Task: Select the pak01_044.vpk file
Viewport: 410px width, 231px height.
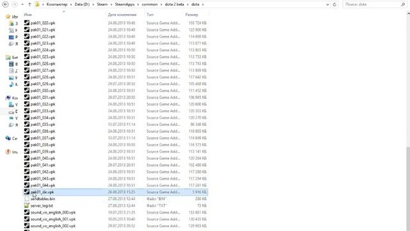Action: point(43,185)
